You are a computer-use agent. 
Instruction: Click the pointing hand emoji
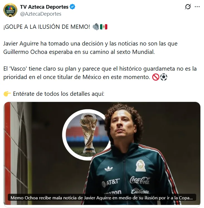7,94
